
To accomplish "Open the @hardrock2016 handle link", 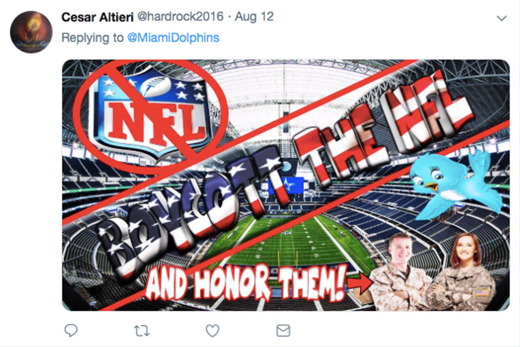I will click(x=180, y=17).
